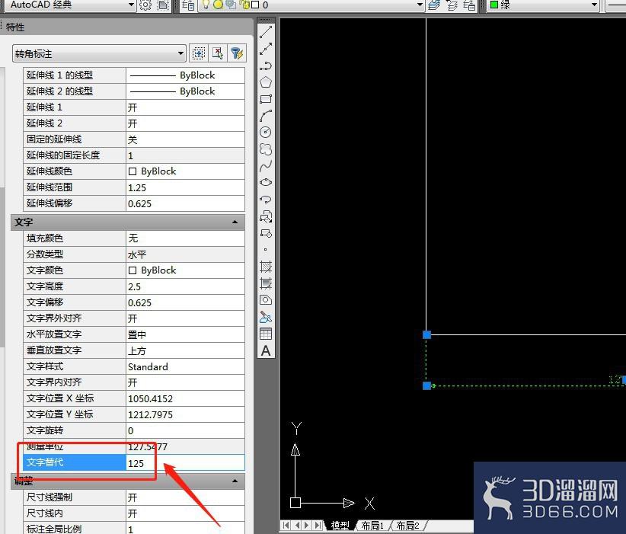Go to last layout tab arrow

[318, 526]
